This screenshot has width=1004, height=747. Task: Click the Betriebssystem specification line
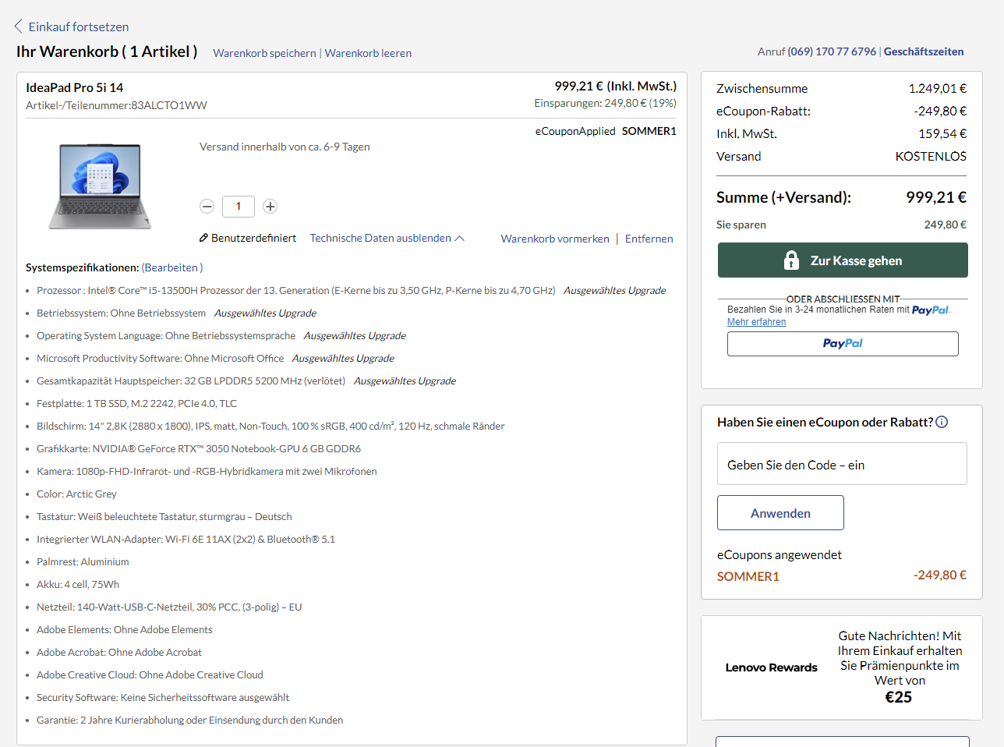[176, 313]
